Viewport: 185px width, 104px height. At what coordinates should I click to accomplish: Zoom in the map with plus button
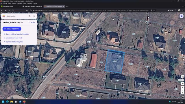point(182,87)
